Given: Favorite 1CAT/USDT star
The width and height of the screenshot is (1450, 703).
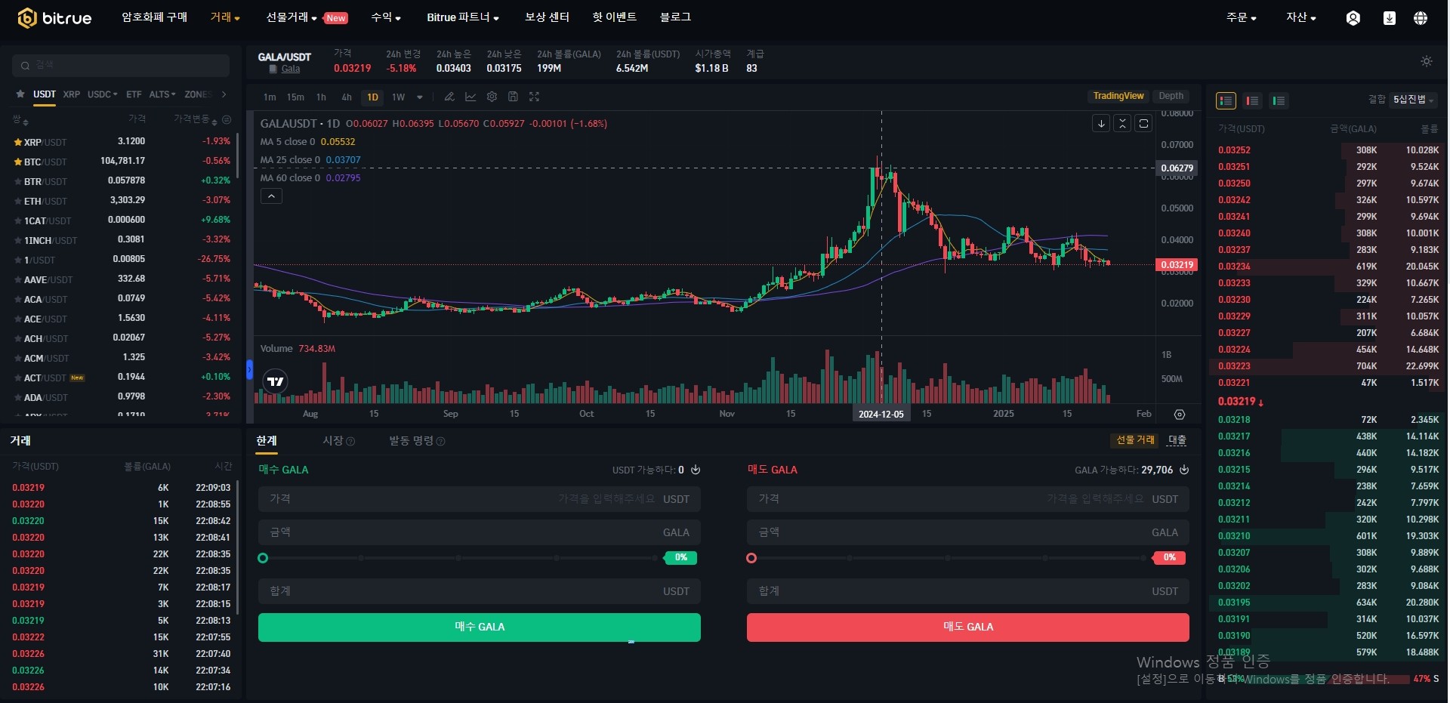Looking at the screenshot, I should pyautogui.click(x=18, y=220).
